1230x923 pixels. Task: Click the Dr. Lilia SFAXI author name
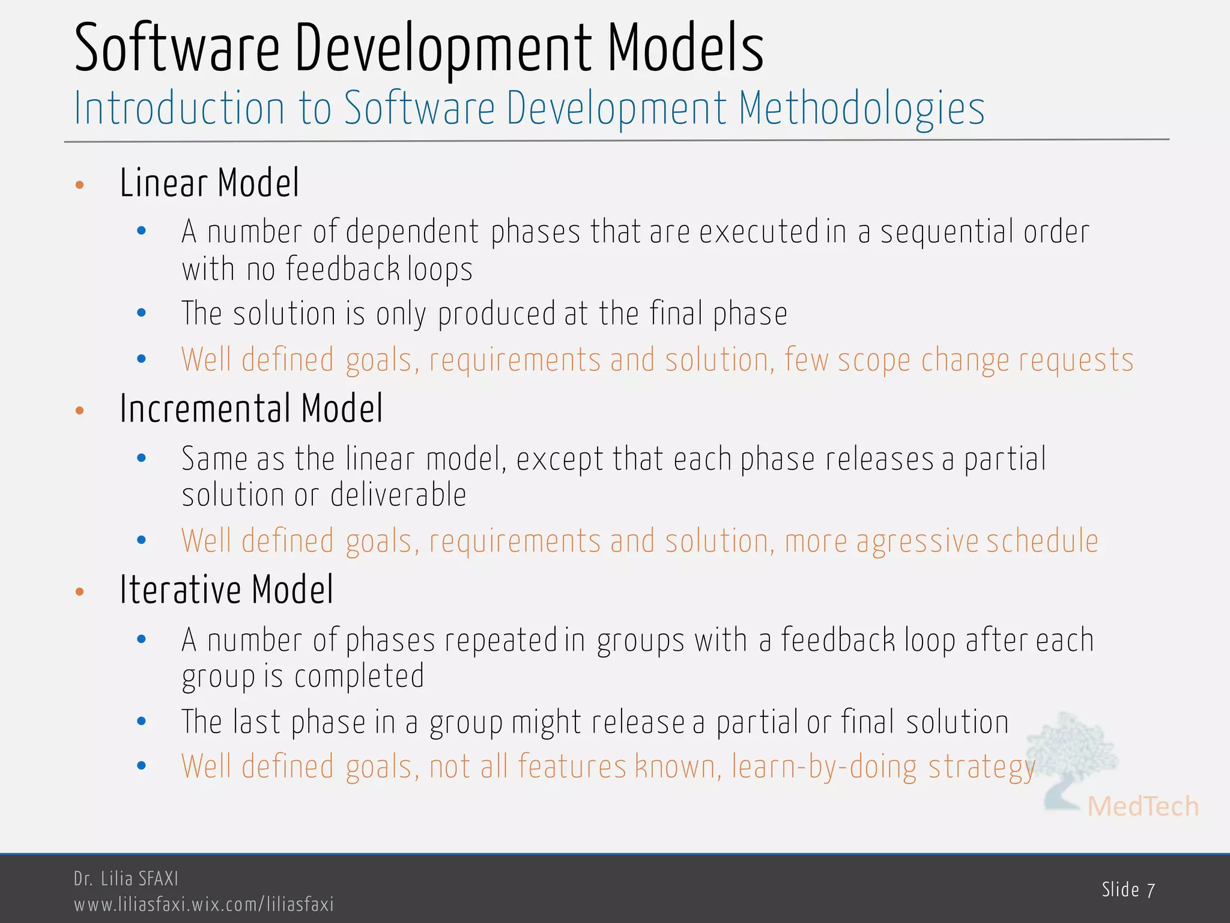(x=126, y=879)
